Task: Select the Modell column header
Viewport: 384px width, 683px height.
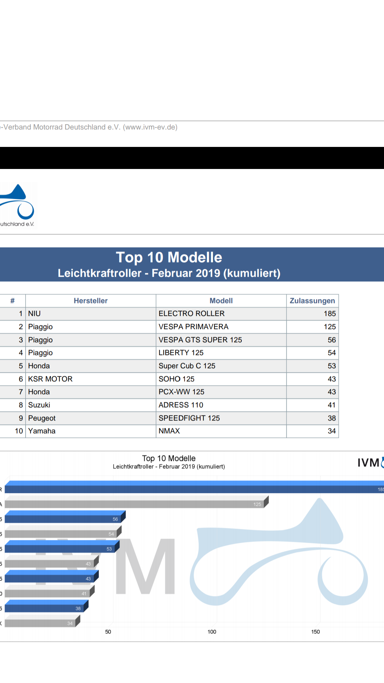Action: [221, 301]
